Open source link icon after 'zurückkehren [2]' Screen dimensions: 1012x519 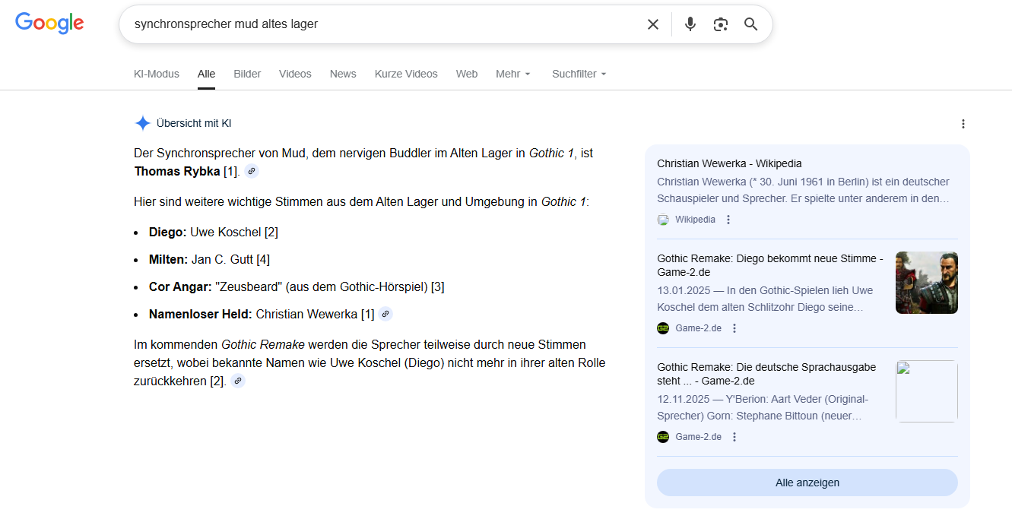coord(238,381)
